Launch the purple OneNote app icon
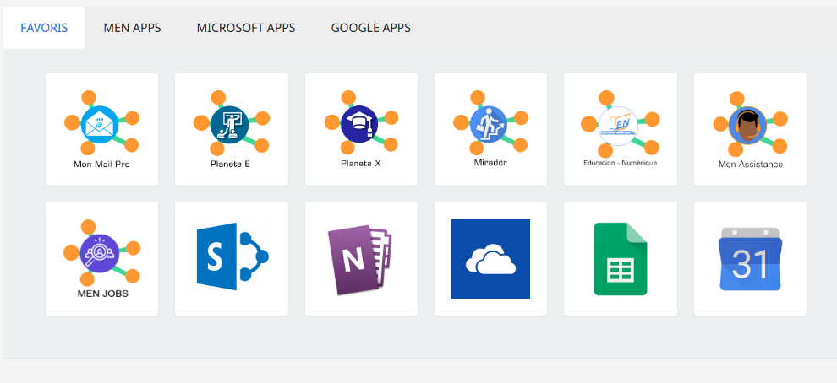The height and width of the screenshot is (383, 837). pos(361,259)
